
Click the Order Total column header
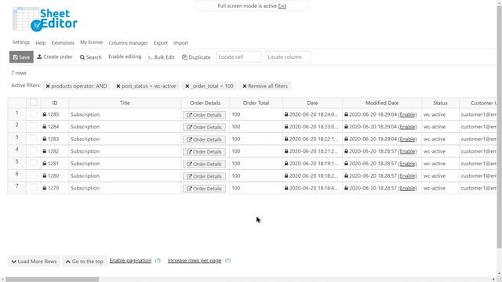coord(256,103)
